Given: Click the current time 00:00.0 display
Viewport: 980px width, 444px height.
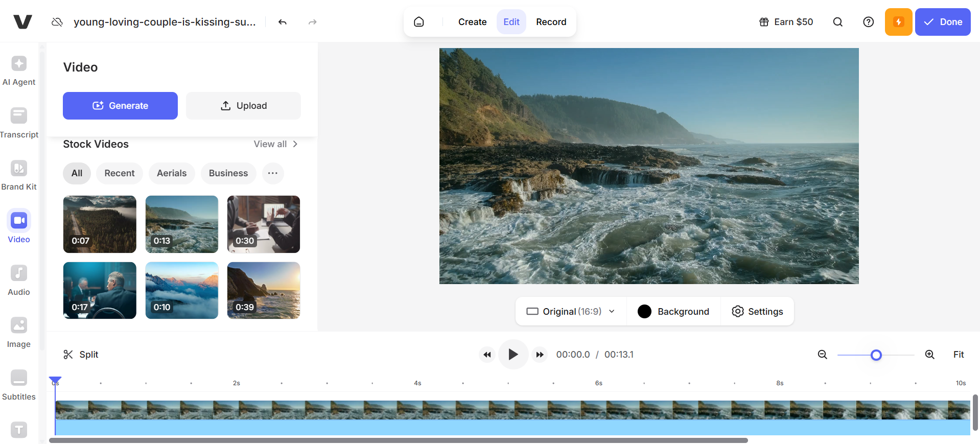Looking at the screenshot, I should click(x=573, y=355).
